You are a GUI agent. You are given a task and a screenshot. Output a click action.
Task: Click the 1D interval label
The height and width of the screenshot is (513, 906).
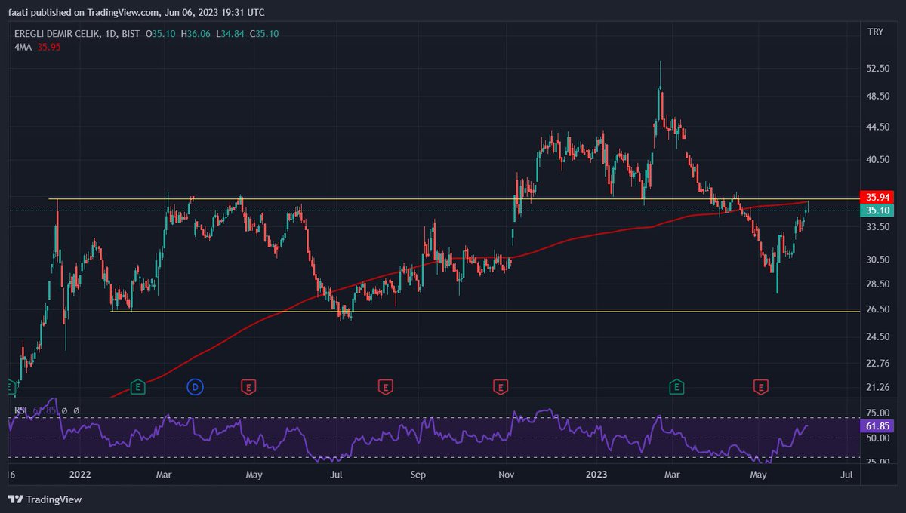111,32
